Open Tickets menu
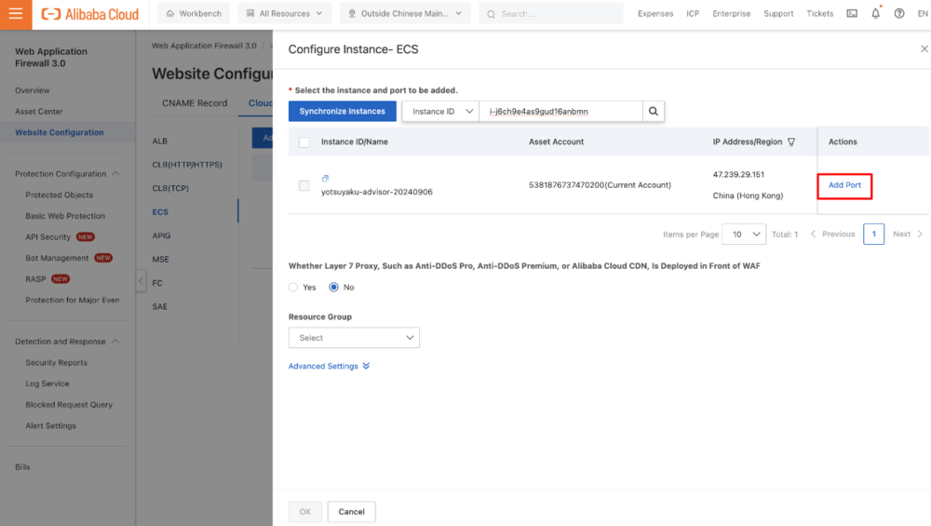This screenshot has width=931, height=526. point(820,14)
